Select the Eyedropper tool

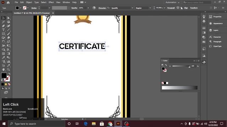click(4, 58)
